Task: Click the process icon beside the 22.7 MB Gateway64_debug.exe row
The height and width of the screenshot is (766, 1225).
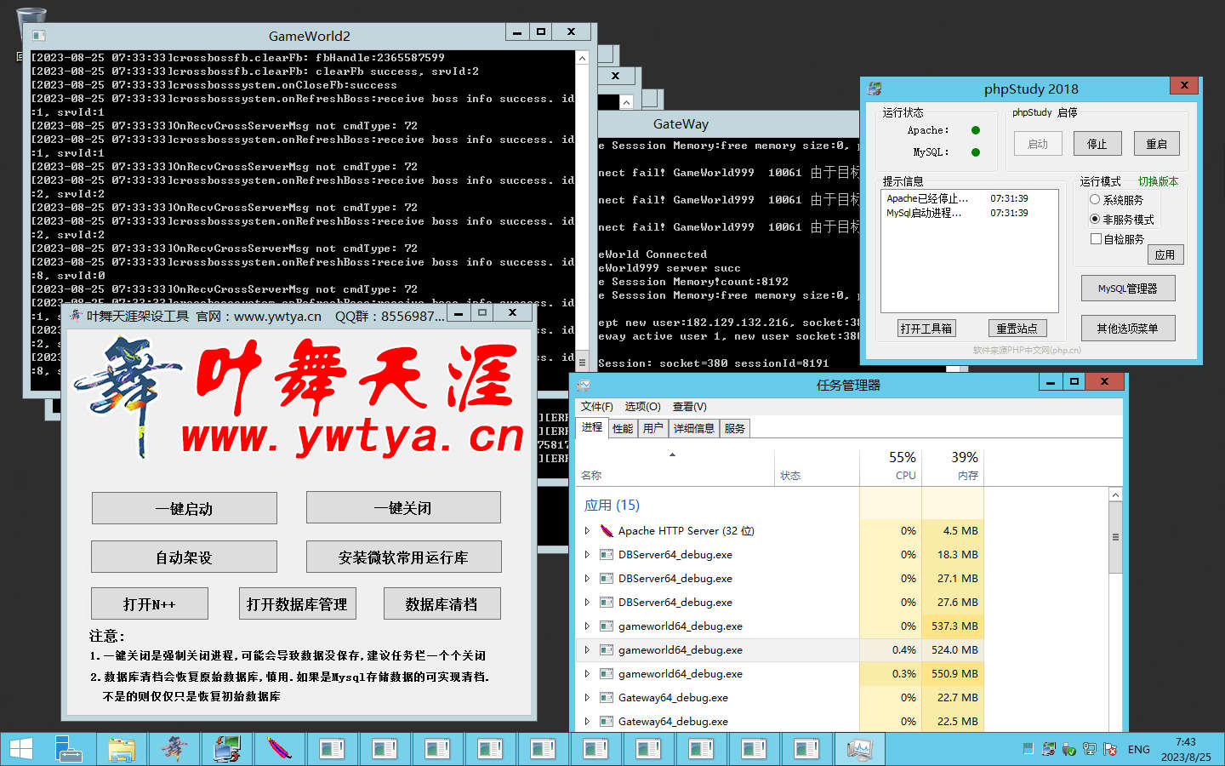Action: click(x=607, y=697)
